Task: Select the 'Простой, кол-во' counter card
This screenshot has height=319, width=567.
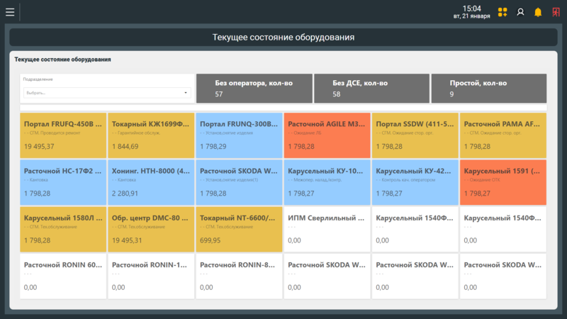Action: pyautogui.click(x=488, y=89)
